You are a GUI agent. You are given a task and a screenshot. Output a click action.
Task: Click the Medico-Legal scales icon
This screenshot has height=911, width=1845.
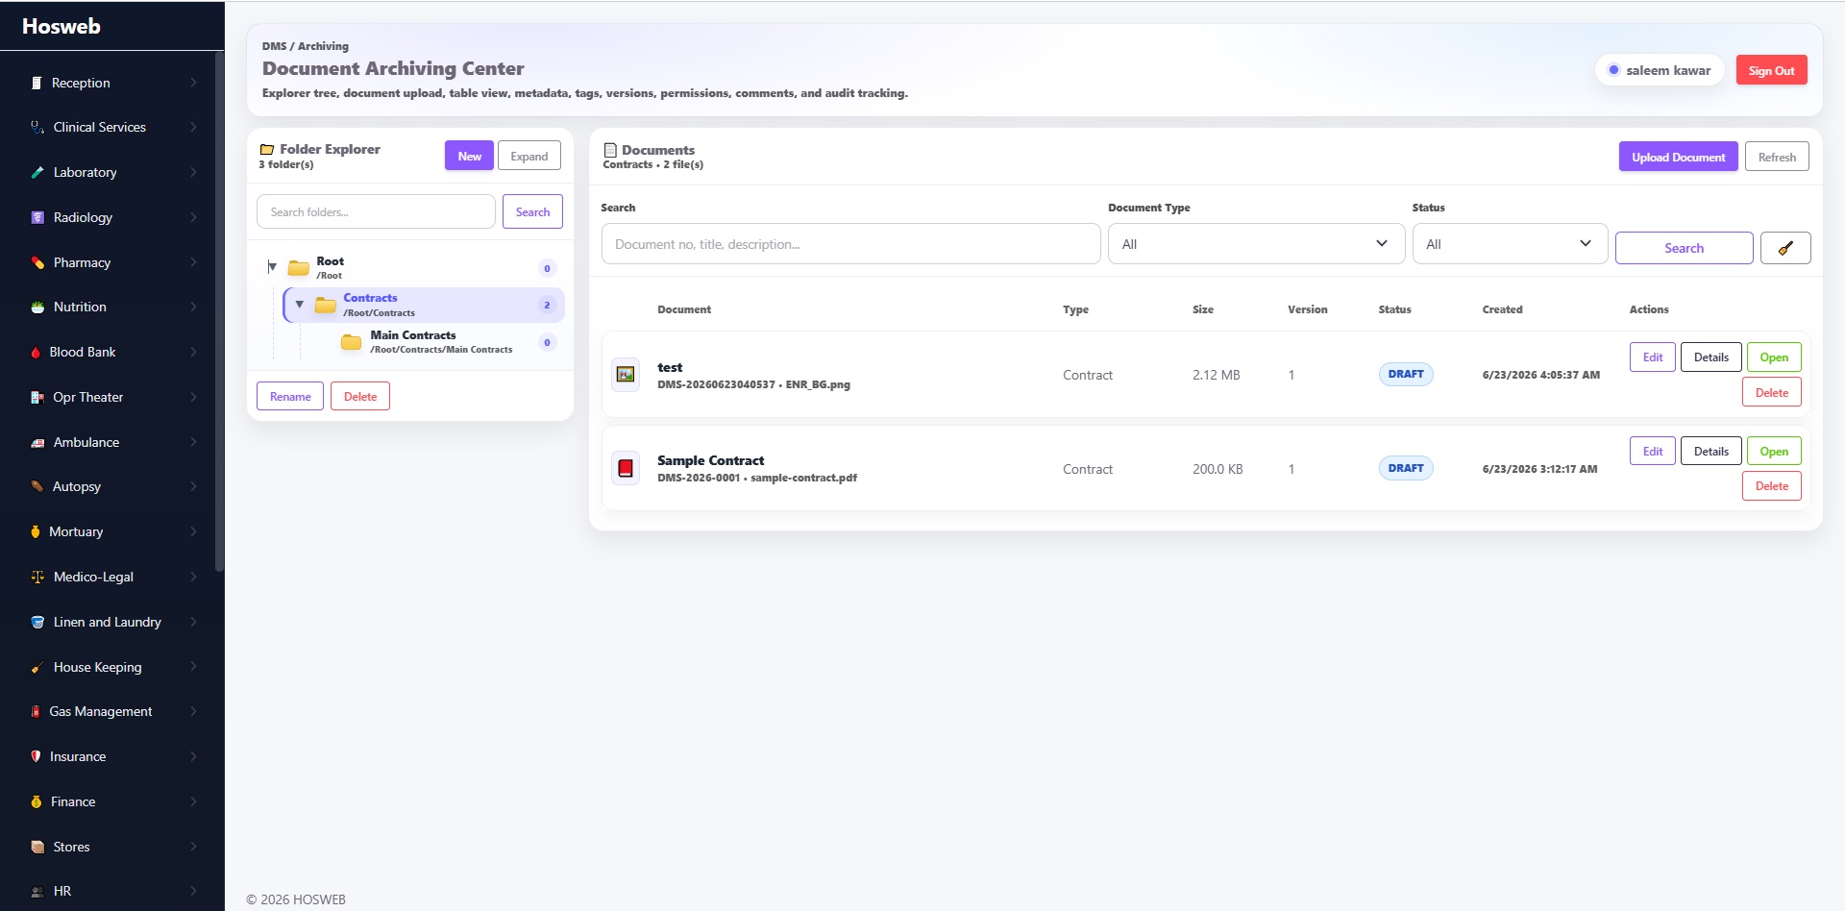[x=37, y=577]
